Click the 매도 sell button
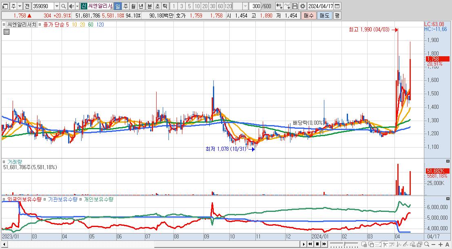Viewport: 452px width, 249px height. click(325, 15)
